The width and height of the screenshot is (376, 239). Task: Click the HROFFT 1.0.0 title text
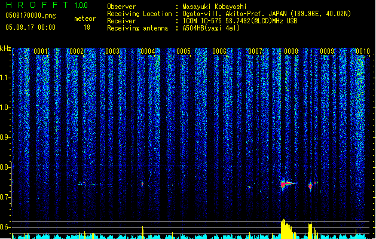click(47, 5)
